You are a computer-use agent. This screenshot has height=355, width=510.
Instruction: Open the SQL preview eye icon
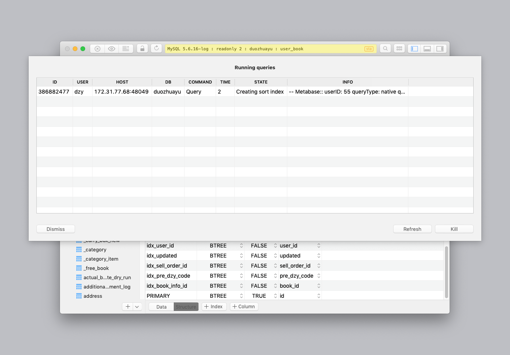tap(111, 48)
